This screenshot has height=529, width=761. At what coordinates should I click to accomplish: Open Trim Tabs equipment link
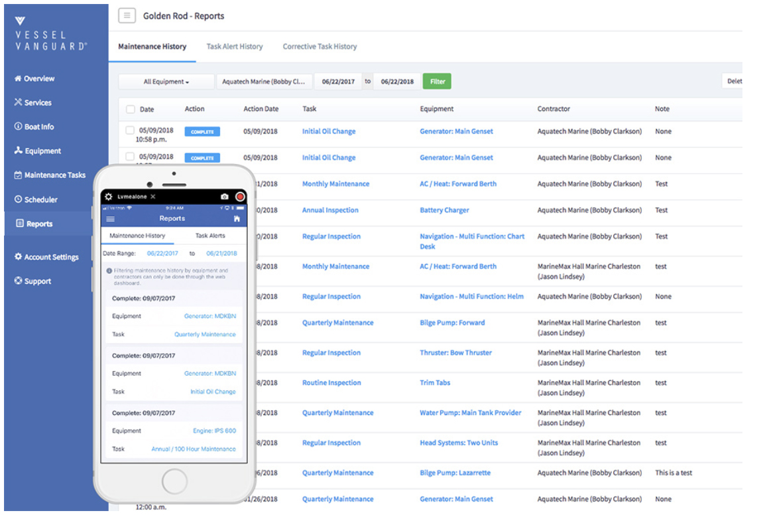tap(435, 383)
